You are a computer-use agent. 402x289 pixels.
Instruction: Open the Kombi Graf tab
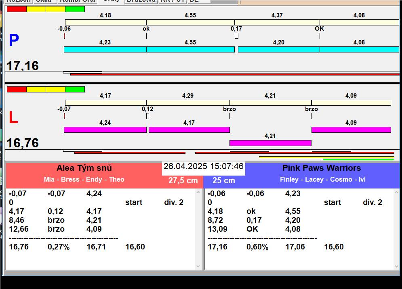(x=78, y=1)
